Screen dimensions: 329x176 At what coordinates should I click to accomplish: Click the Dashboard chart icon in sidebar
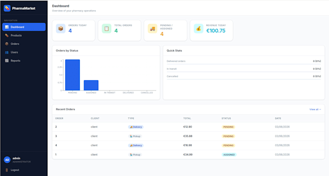7,27
